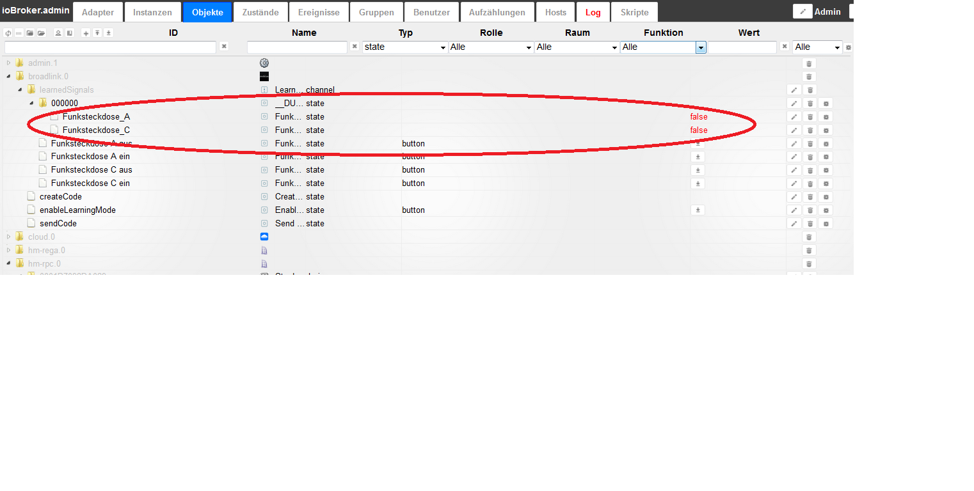Viewport: 974px width, 491px height.
Task: Open the Raum filter dropdown
Action: [577, 47]
